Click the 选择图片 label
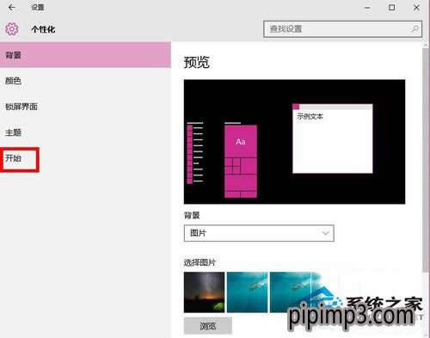 pyautogui.click(x=200, y=262)
